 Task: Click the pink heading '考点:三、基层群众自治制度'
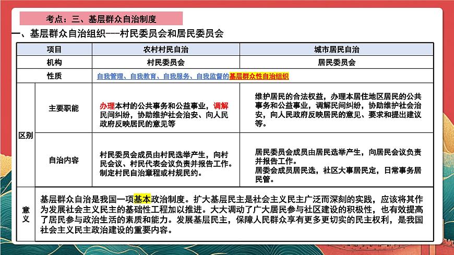point(101,19)
